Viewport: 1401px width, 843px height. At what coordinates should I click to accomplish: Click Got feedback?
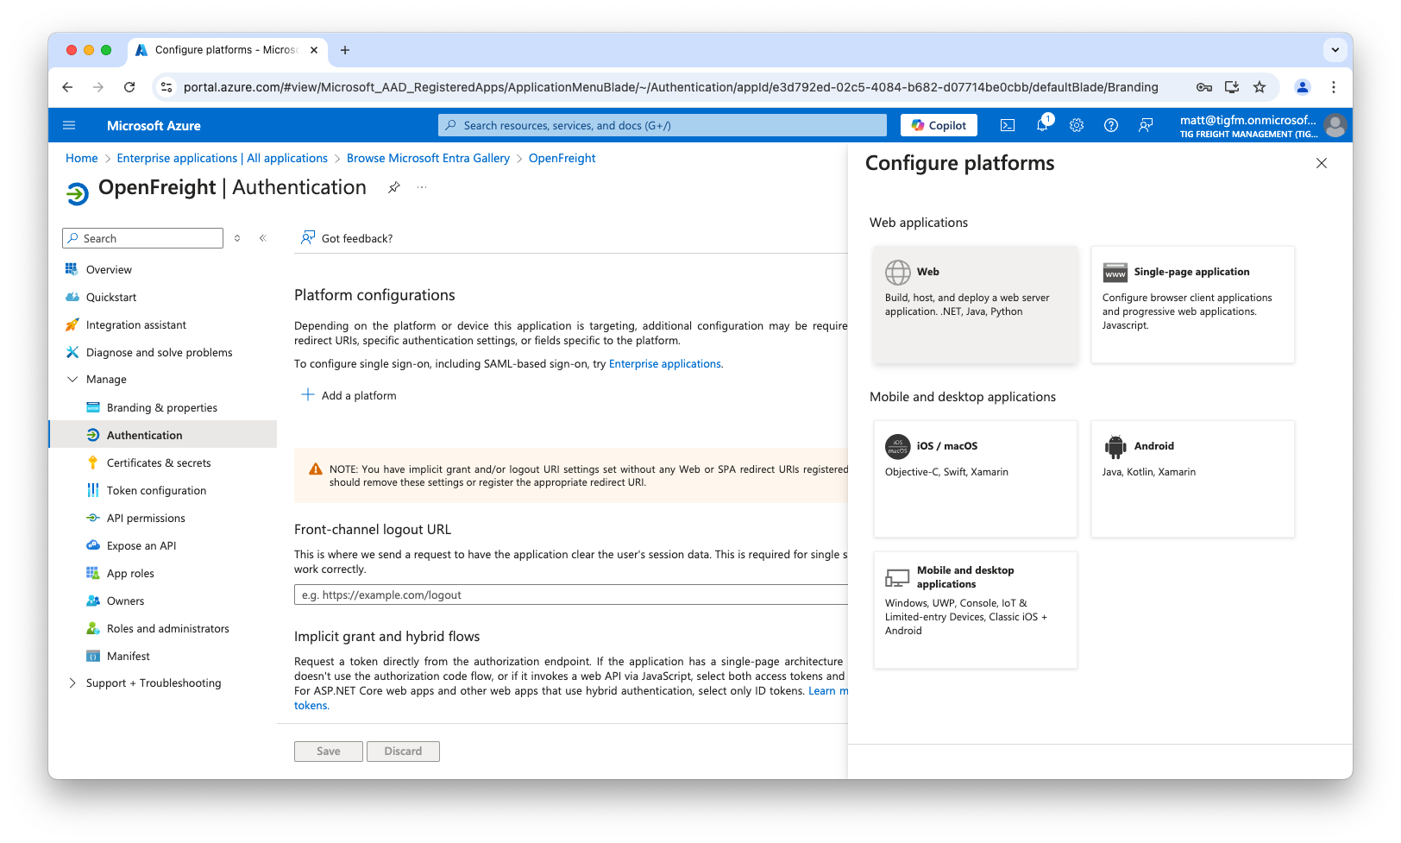coord(346,238)
